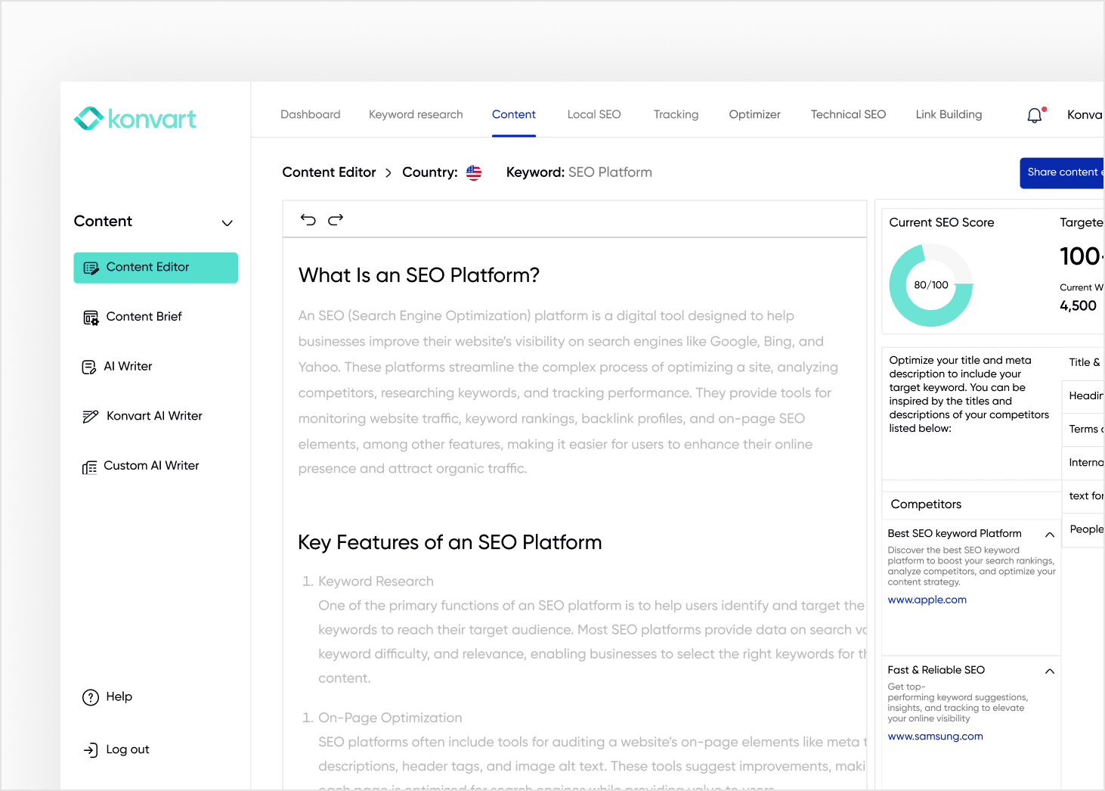Collapse Best SEO keyword Platform competitor
Image resolution: width=1105 pixels, height=791 pixels.
(x=1049, y=535)
